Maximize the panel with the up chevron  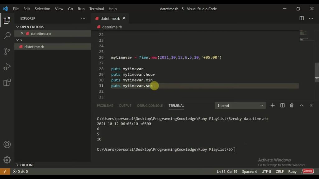pyautogui.click(x=302, y=106)
